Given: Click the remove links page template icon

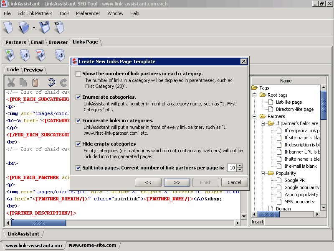Looking at the screenshot, I should pyautogui.click(x=40, y=55).
